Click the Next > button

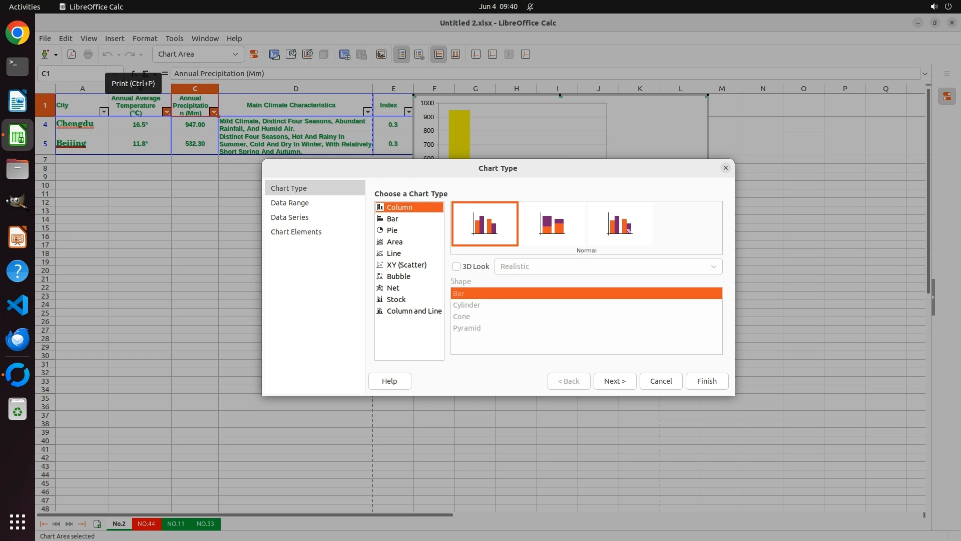pyautogui.click(x=615, y=381)
